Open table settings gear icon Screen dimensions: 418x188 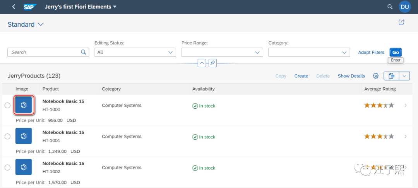coord(375,76)
